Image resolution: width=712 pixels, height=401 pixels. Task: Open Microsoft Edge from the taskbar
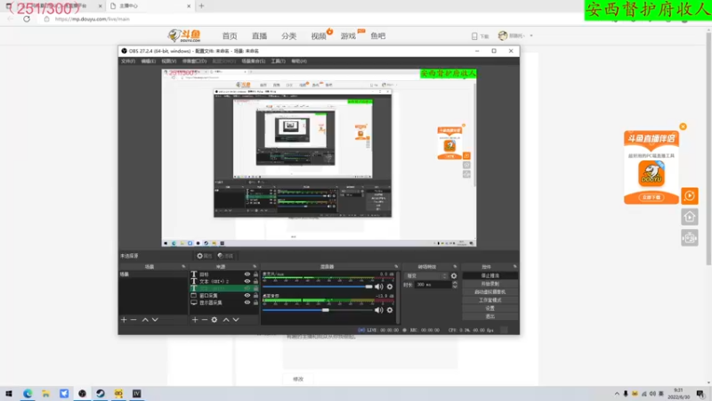coord(28,393)
